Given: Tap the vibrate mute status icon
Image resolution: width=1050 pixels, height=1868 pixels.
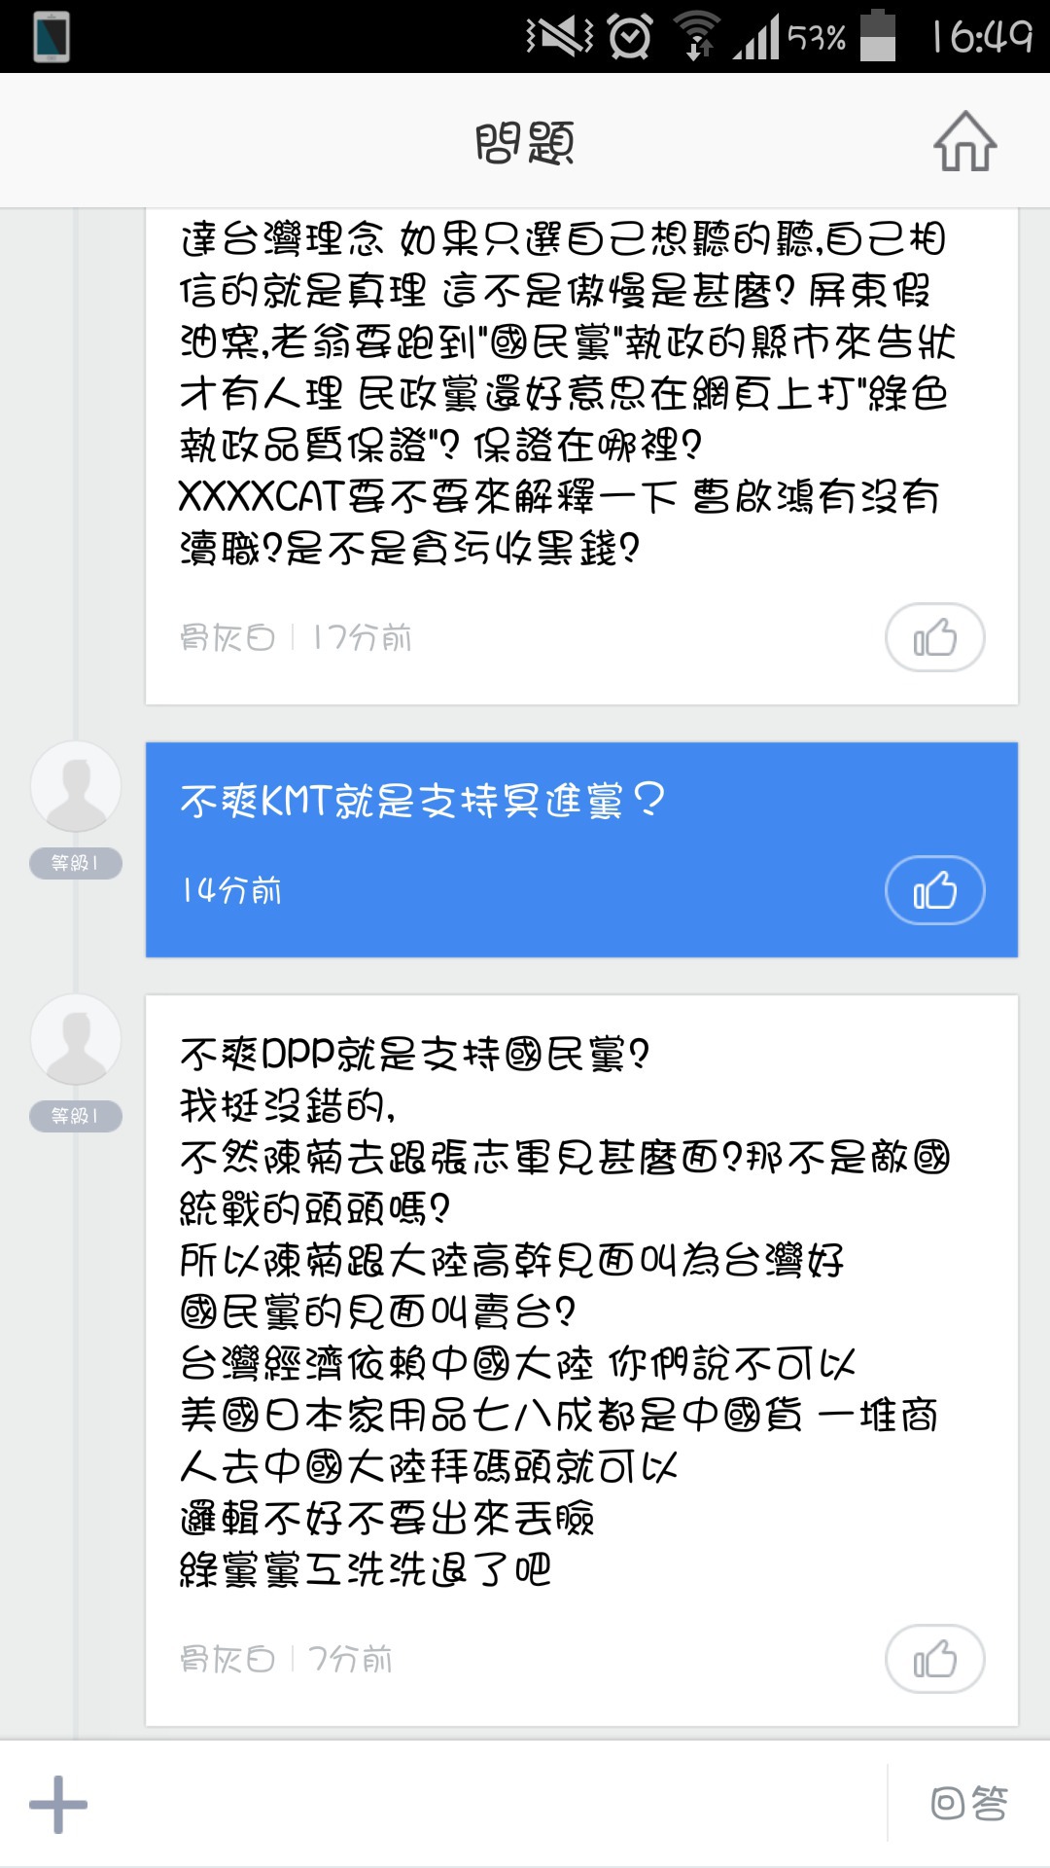Looking at the screenshot, I should coord(559,37).
